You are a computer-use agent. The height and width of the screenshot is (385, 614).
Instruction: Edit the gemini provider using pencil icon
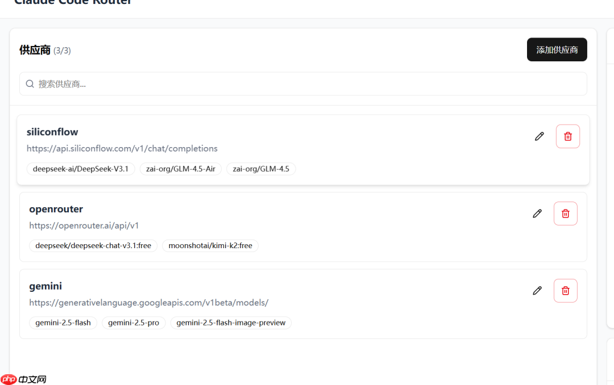(x=537, y=290)
